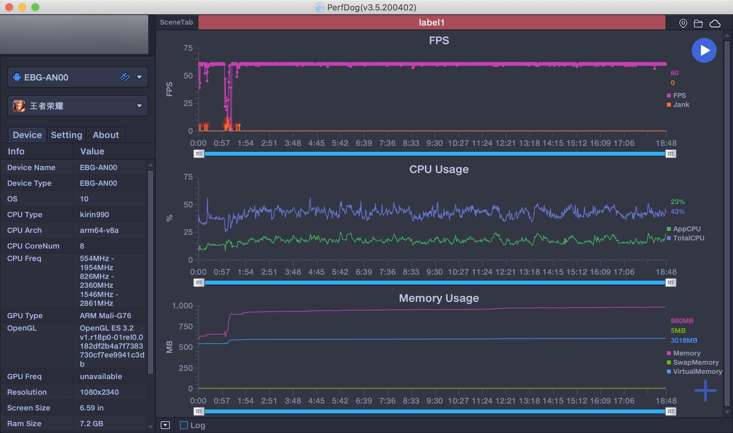Click the location pin icon
The width and height of the screenshot is (733, 433).
683,24
